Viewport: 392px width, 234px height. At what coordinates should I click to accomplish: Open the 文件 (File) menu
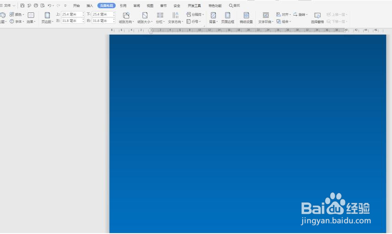point(7,5)
